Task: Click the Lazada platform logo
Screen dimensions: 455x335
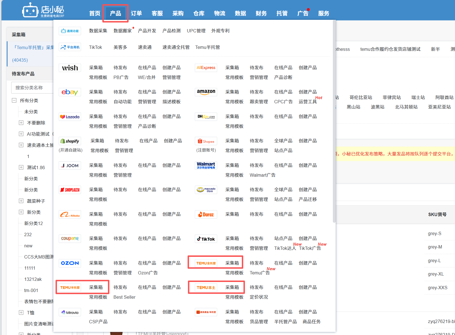Action: [70, 117]
